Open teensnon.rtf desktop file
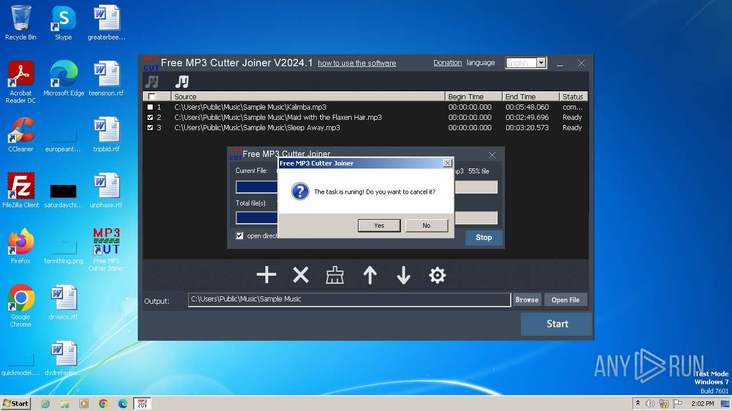 click(x=106, y=79)
